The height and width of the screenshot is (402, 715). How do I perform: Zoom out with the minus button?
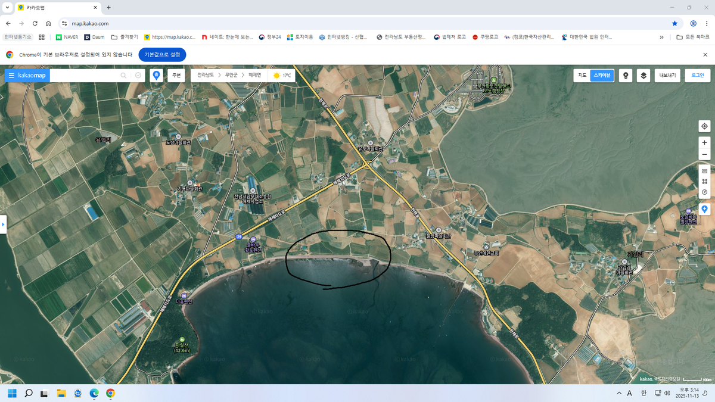[704, 155]
